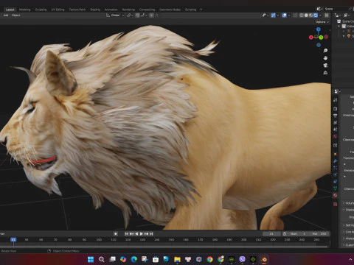
Task: Open the World properties tab
Action: [x=336, y=136]
